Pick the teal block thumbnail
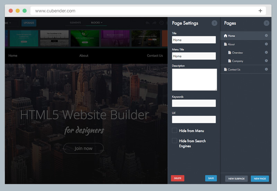Image resolution: width=277 pixels, height=191 pixels. point(24,38)
